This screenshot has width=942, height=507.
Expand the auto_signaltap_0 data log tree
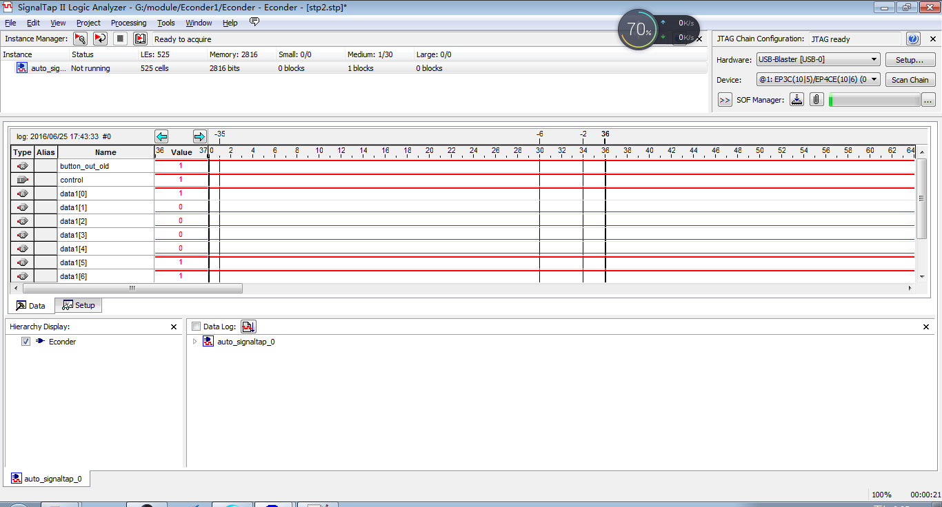[x=194, y=342]
